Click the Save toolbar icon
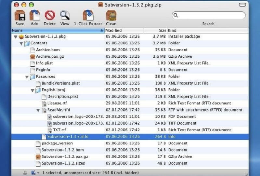Viewport: 260px width, 176px height. (x=20, y=15)
